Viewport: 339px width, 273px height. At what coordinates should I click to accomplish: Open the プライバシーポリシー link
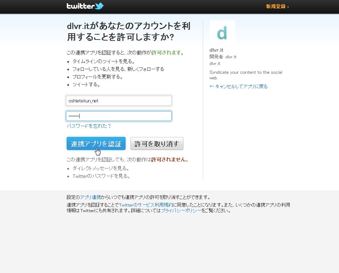pyautogui.click(x=181, y=210)
